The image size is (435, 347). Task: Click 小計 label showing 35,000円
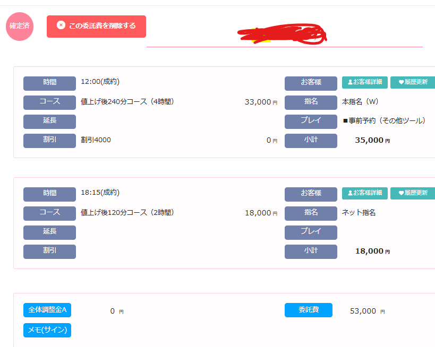click(x=311, y=141)
